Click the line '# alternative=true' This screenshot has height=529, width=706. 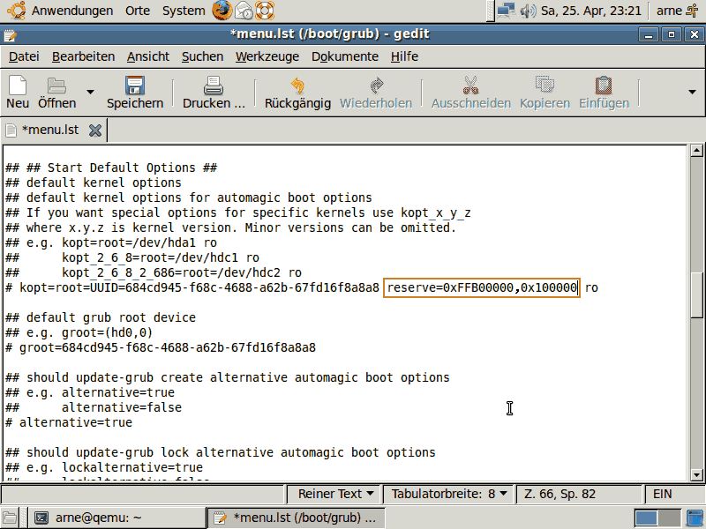pyautogui.click(x=69, y=422)
